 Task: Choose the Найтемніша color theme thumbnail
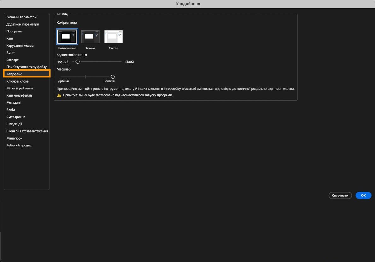click(x=67, y=37)
